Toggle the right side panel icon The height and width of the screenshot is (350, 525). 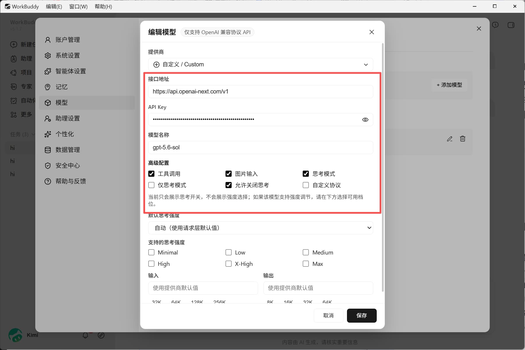(x=511, y=25)
